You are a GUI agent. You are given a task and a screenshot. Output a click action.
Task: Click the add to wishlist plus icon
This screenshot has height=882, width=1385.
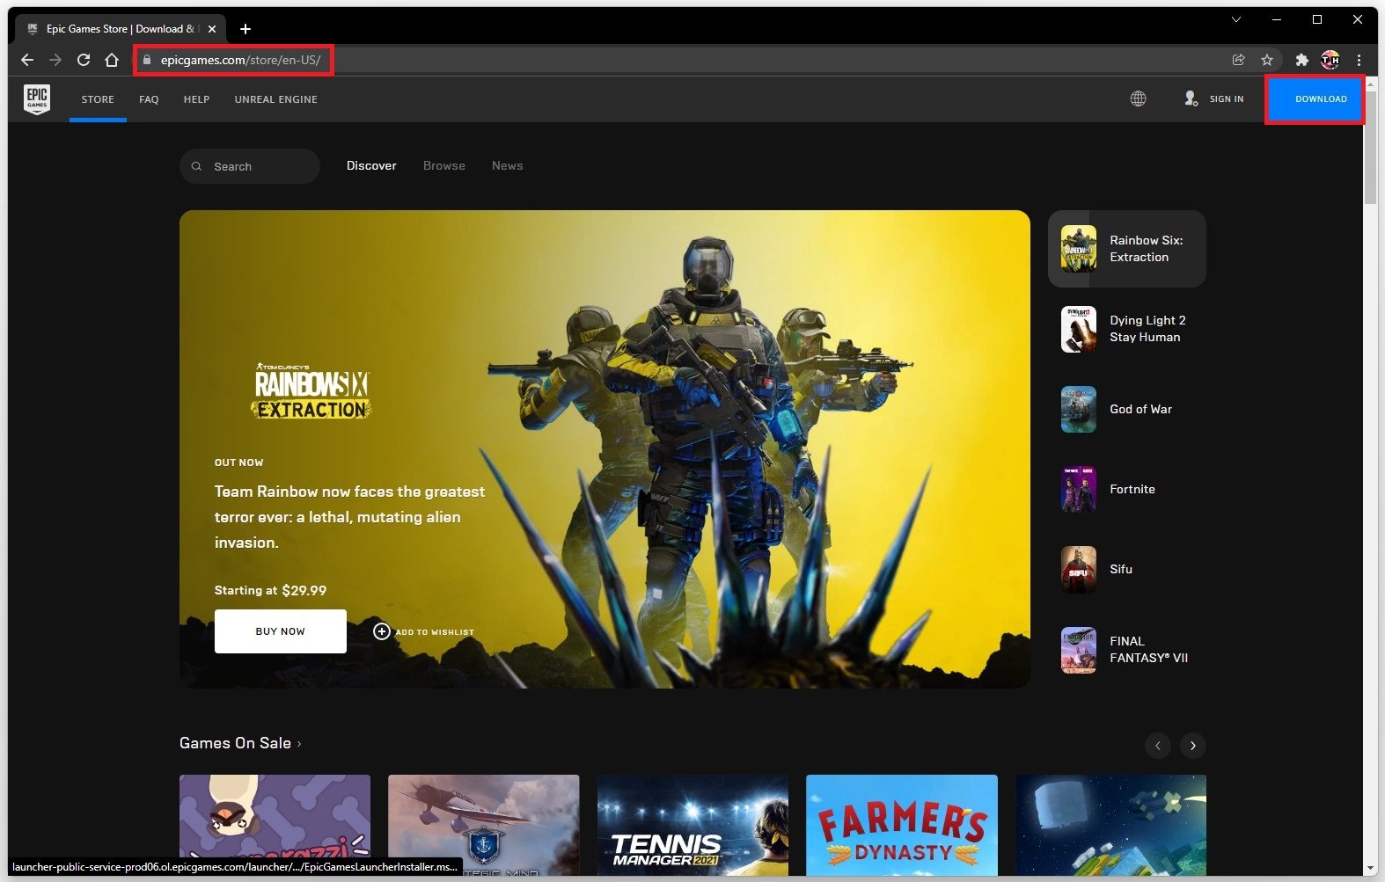pos(382,631)
